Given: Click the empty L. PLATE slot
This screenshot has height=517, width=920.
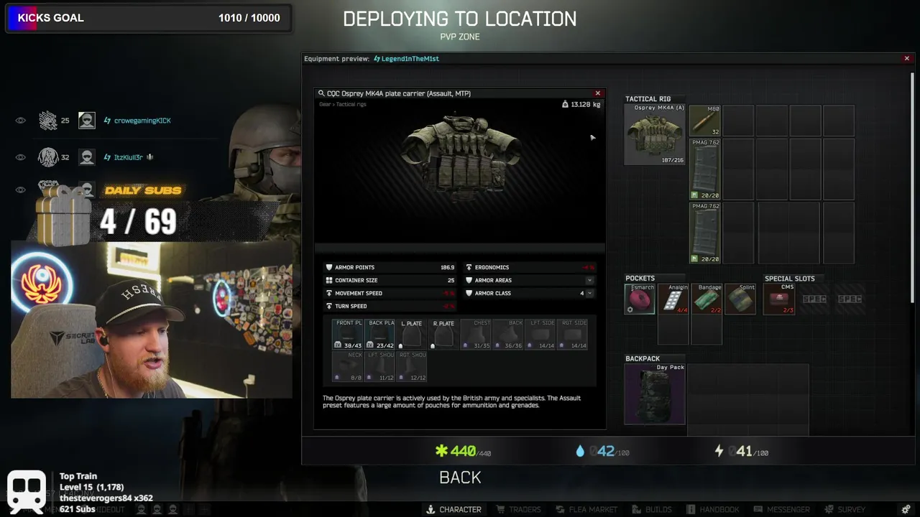Looking at the screenshot, I should (412, 335).
